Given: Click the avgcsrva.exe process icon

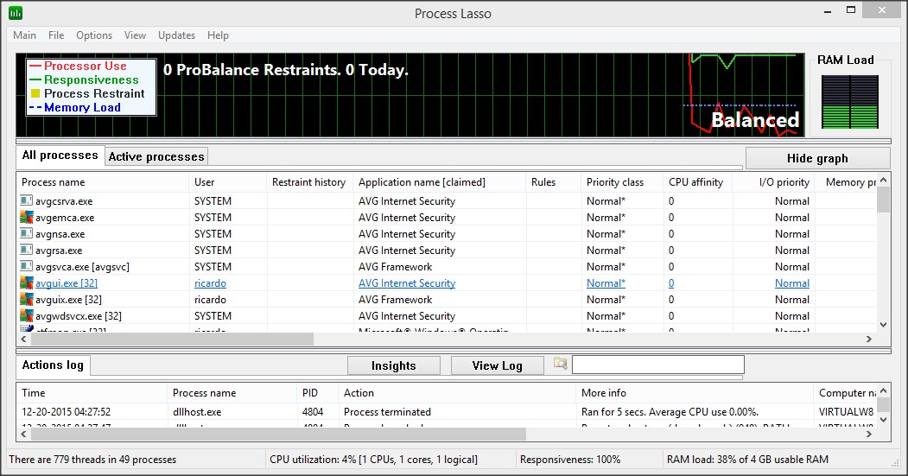Looking at the screenshot, I should click(x=27, y=201).
